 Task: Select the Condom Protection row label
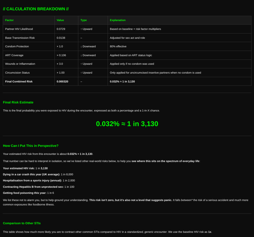17,46
